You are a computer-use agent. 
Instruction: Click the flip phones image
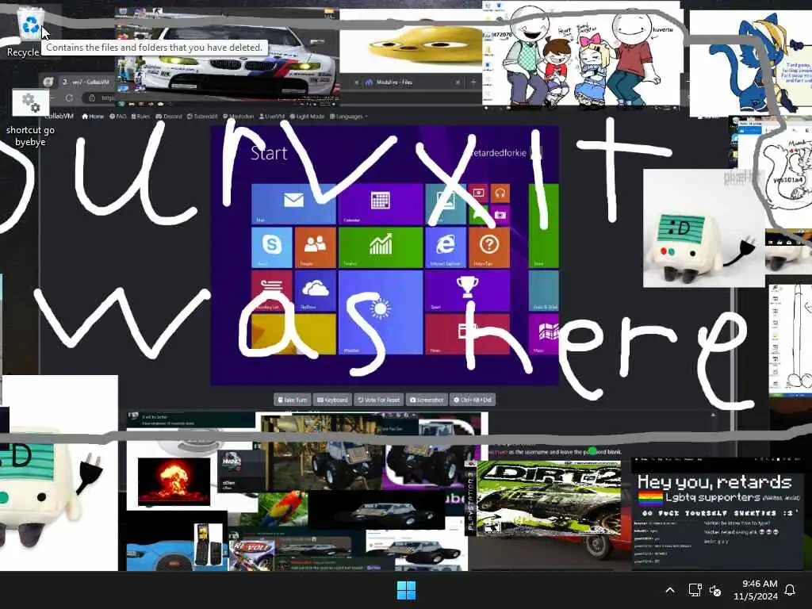click(209, 545)
